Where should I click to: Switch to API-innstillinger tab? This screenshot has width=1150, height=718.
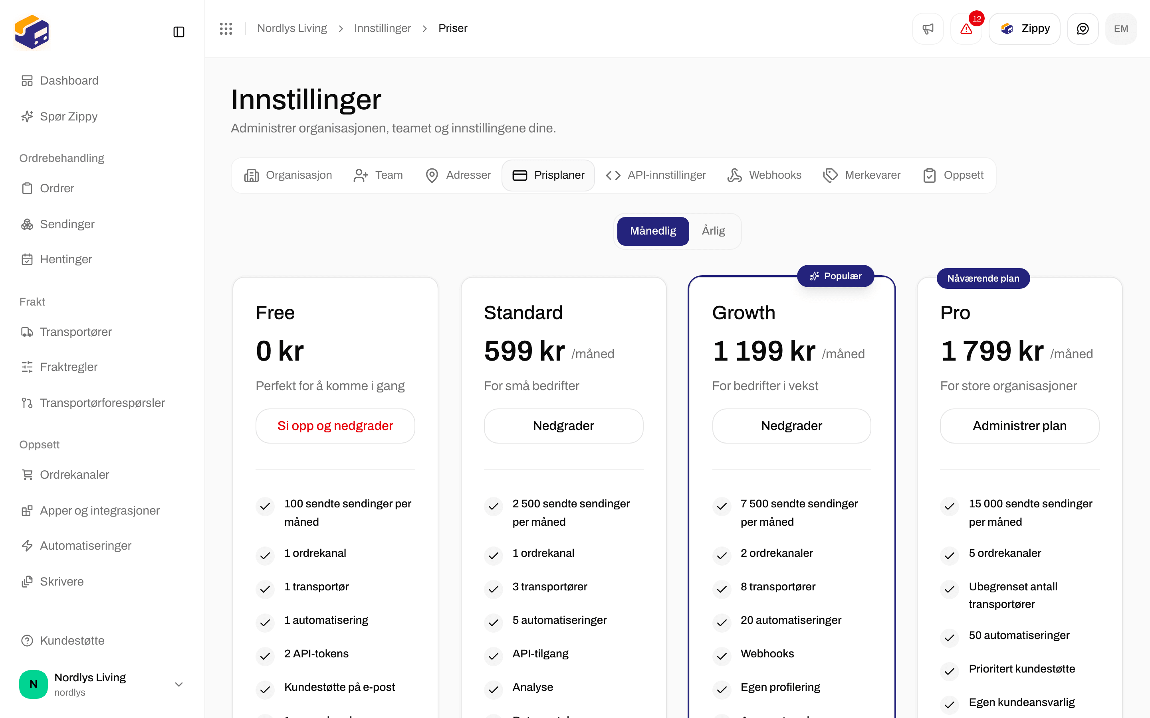(x=656, y=175)
